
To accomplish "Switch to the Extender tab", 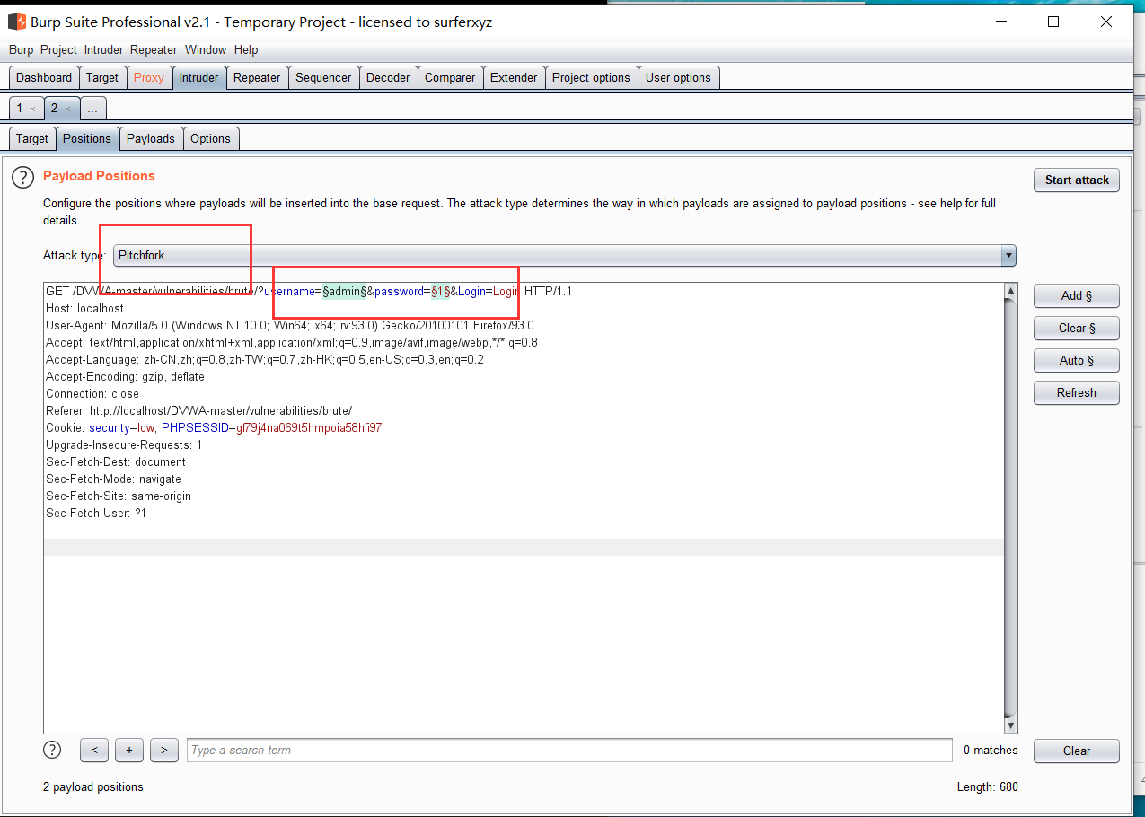I will coord(514,78).
